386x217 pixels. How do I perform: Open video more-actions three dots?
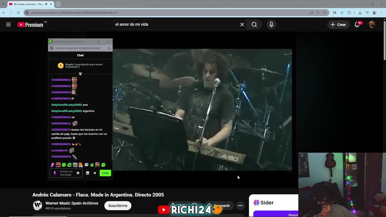tap(240, 206)
